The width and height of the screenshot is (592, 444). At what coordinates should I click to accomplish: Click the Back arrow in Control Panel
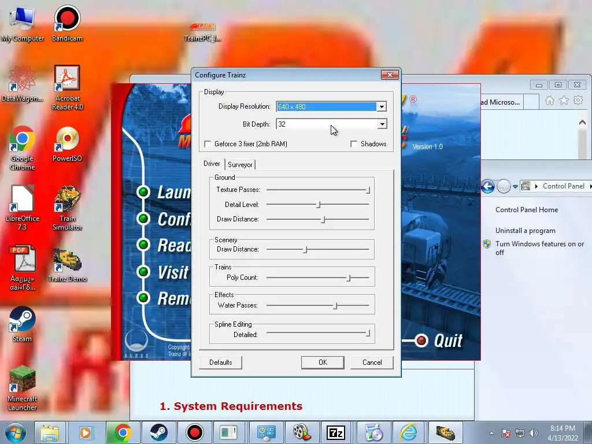click(x=488, y=186)
